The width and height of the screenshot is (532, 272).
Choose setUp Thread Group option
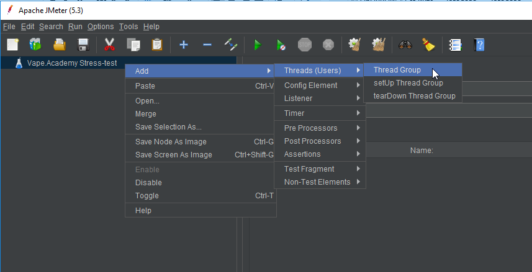pos(408,83)
